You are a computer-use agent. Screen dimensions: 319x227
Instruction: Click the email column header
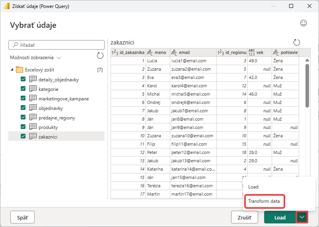pos(193,52)
